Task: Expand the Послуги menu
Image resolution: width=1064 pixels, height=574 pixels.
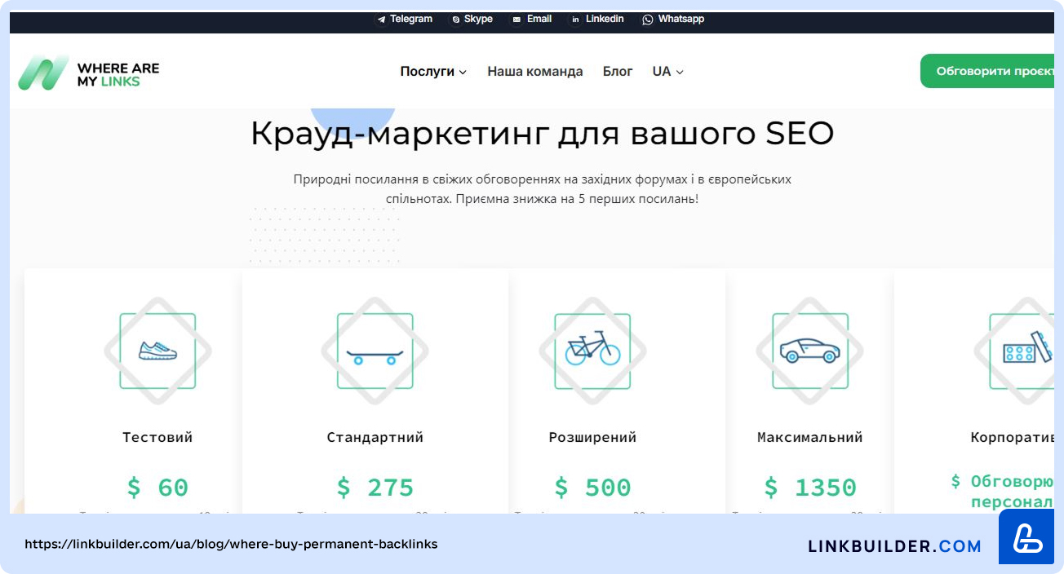Action: click(433, 72)
